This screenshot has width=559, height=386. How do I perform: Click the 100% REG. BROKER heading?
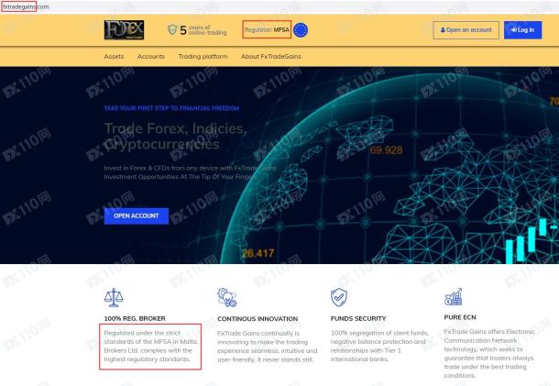[135, 318]
